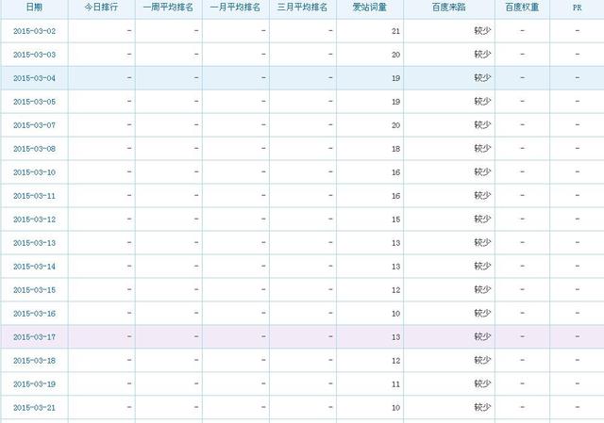Viewport: 604px width, 423px height.
Task: Select the date 2015-03-15
Action: point(34,290)
